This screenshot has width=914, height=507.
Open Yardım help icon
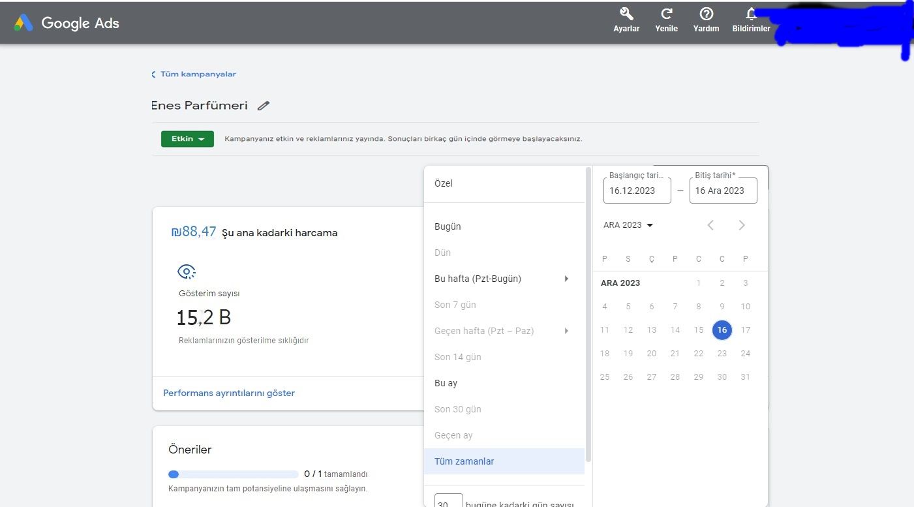click(706, 14)
